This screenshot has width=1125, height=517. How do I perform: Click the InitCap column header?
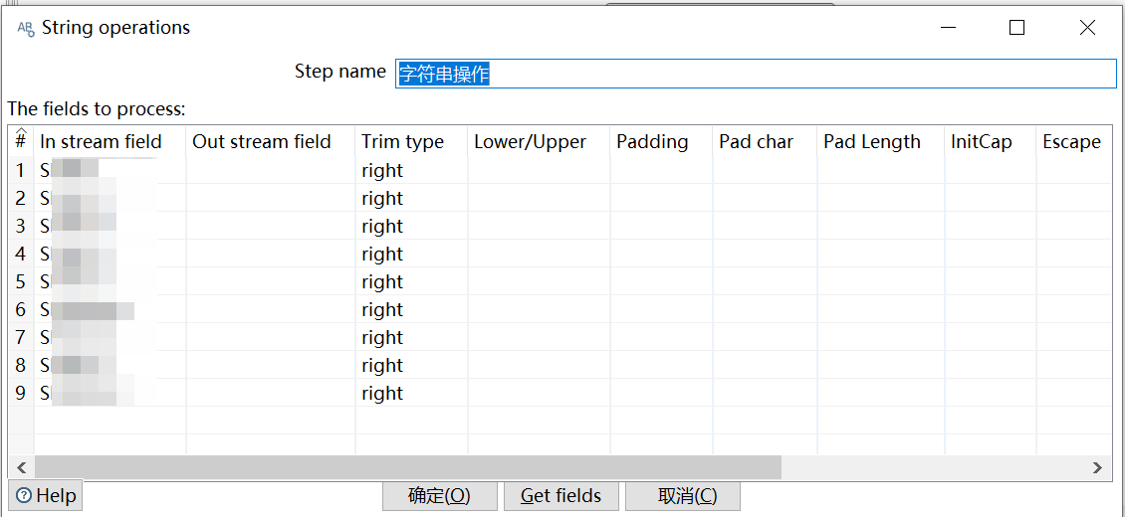pos(991,142)
